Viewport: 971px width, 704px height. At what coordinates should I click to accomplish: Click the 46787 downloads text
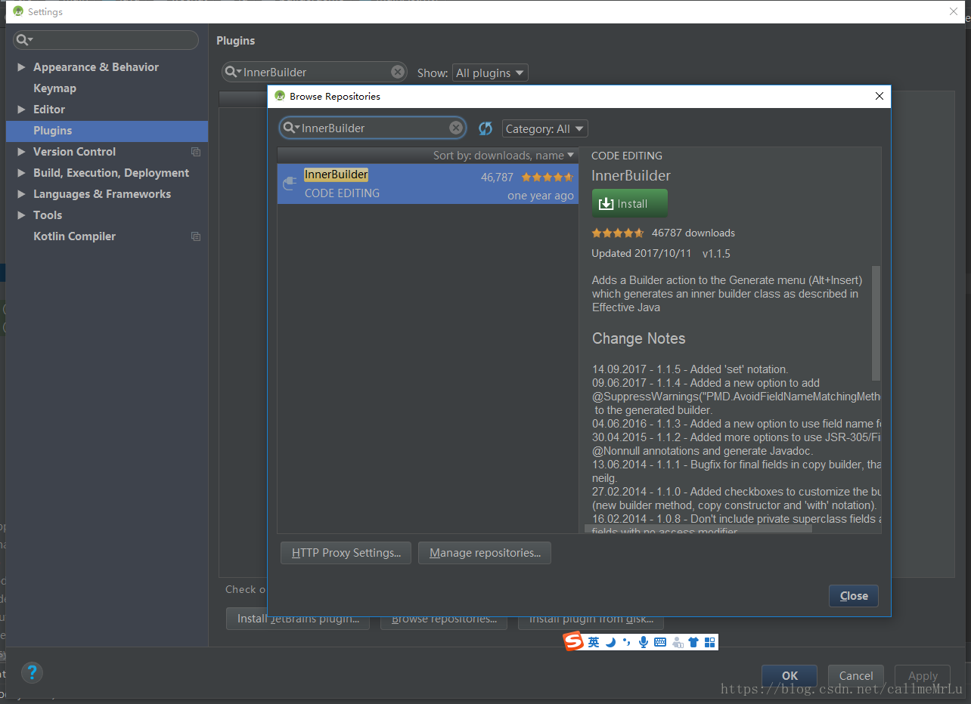point(693,233)
